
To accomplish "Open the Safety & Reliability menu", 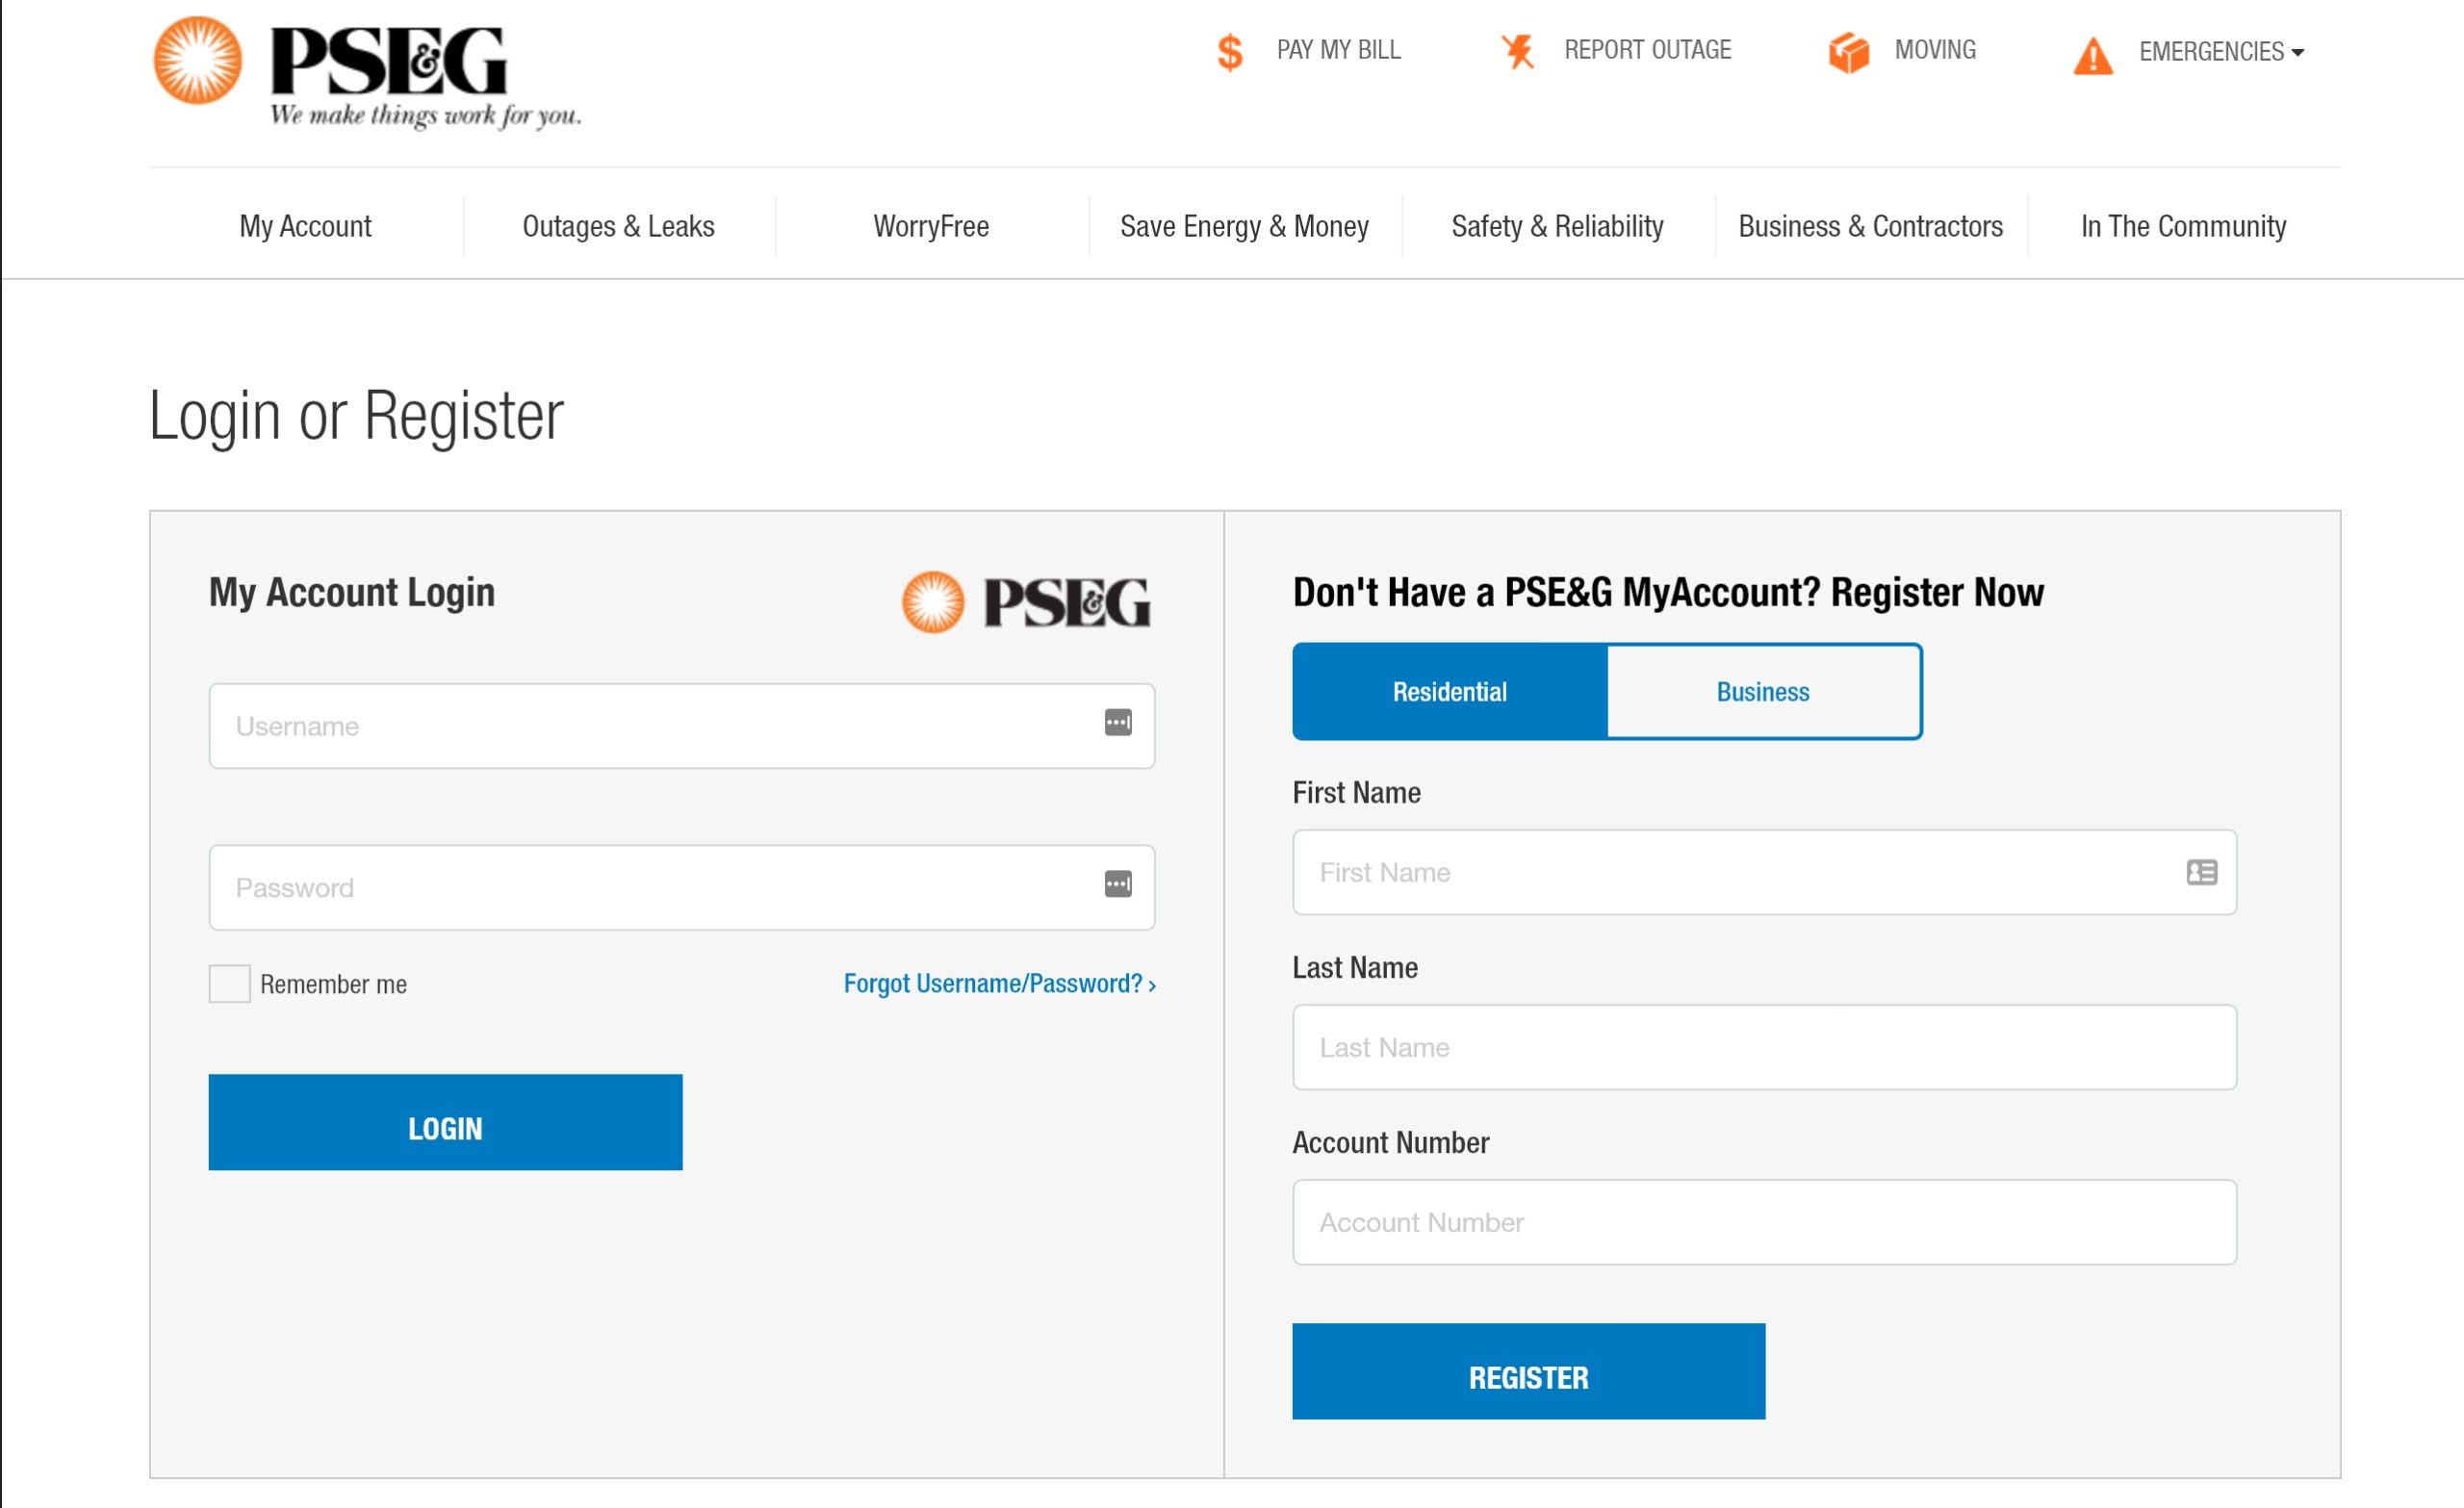I will click(x=1557, y=226).
